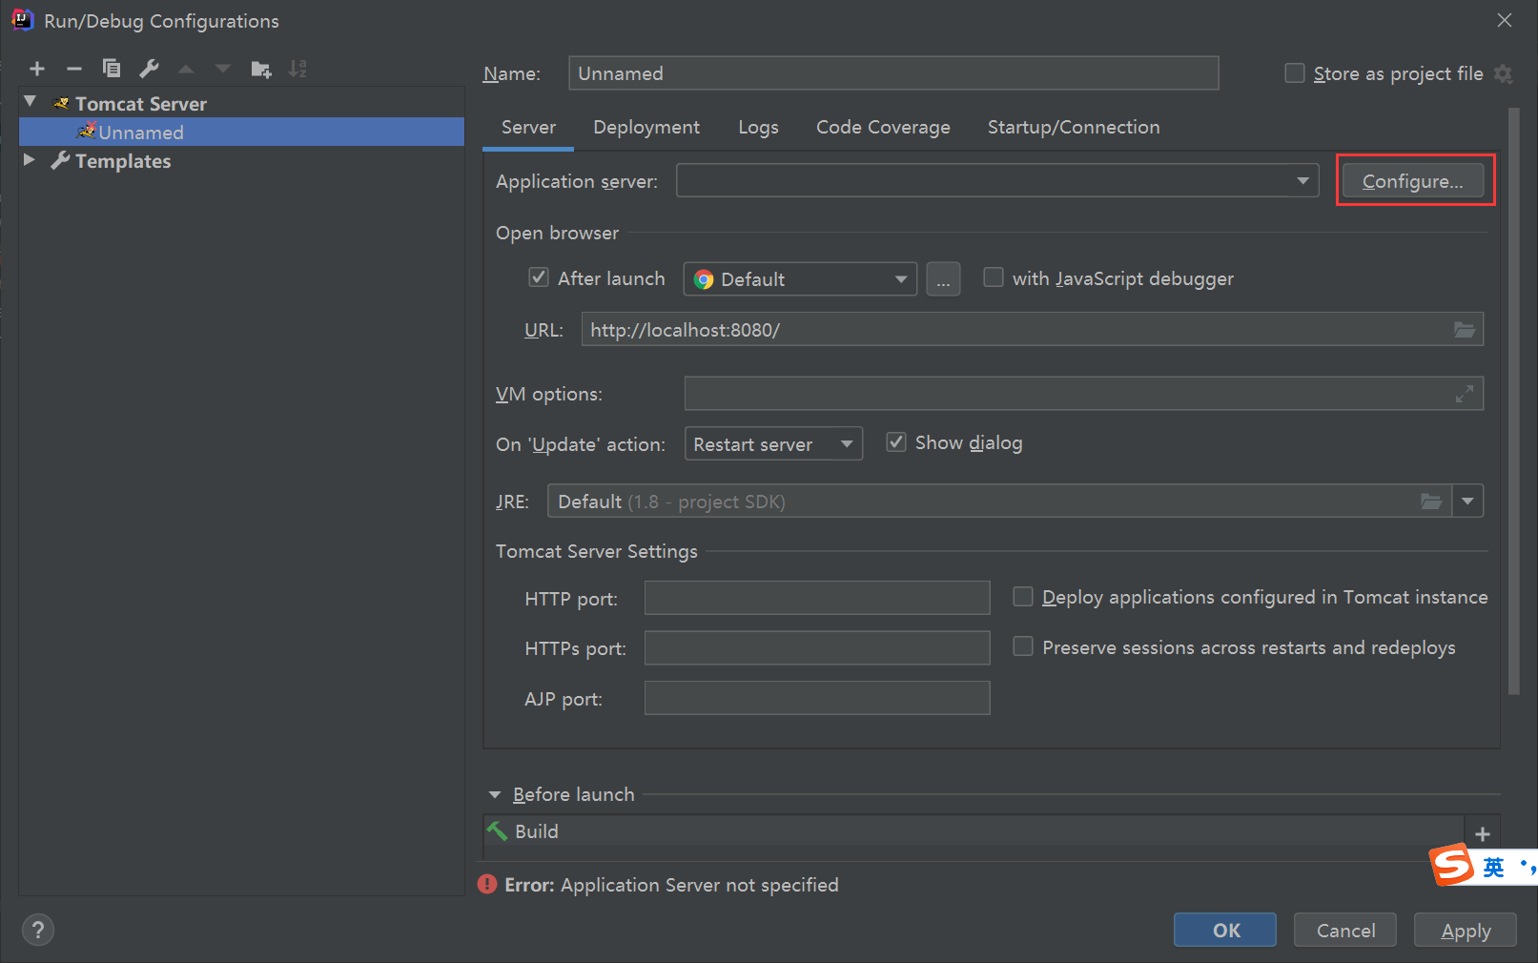Click the Cancel button
1538x963 pixels.
point(1345,931)
